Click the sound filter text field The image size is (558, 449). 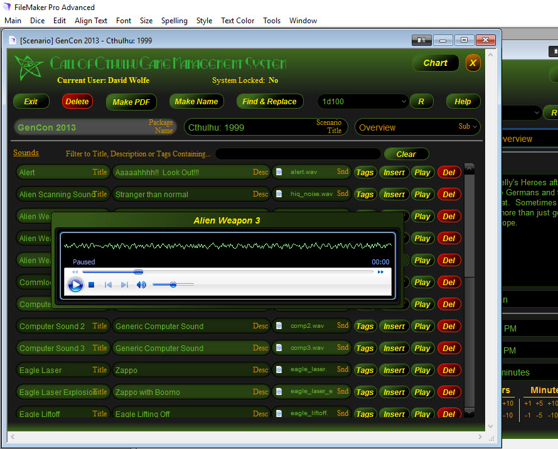click(298, 154)
